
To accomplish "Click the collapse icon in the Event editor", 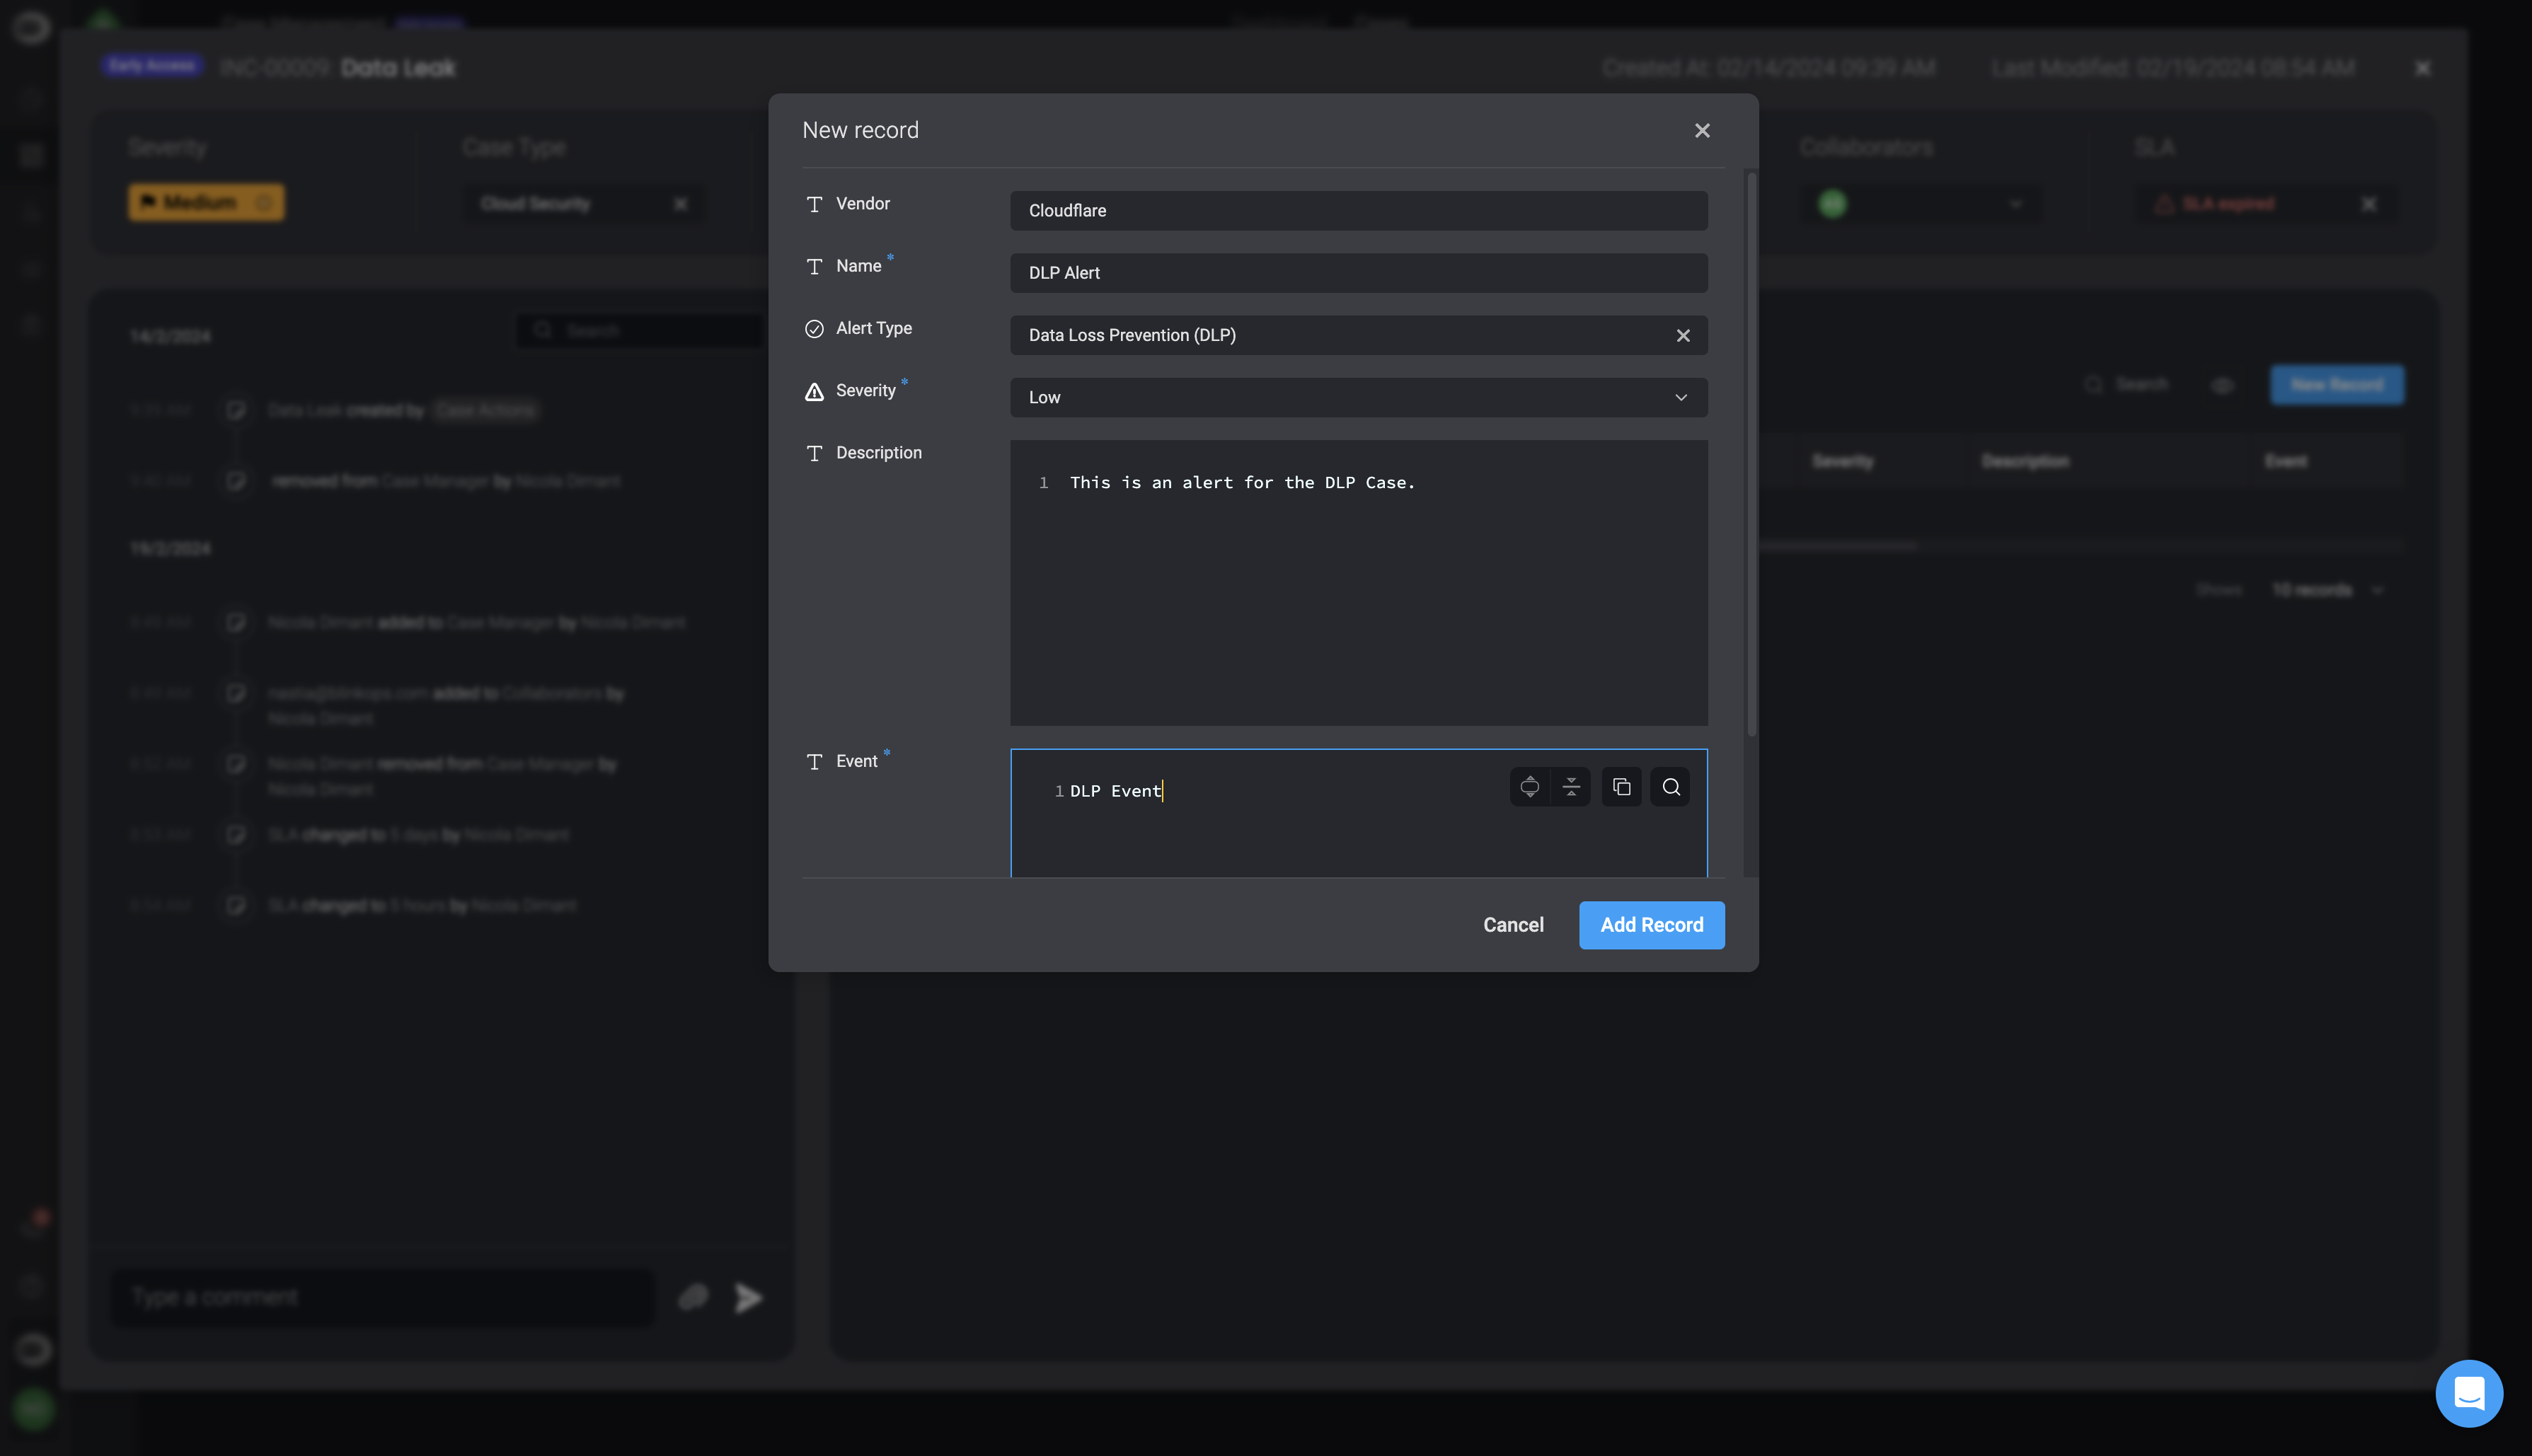I will [x=1571, y=787].
